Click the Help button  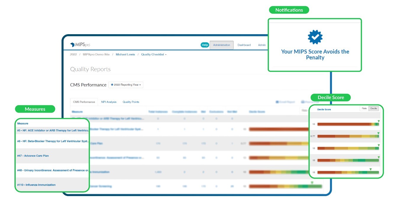tap(205, 45)
